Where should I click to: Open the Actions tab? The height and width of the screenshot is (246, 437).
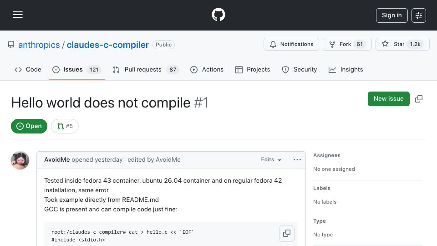207,69
